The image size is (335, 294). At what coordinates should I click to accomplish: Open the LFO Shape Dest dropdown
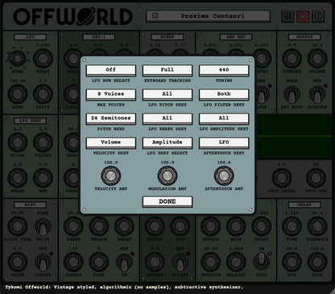[x=167, y=118]
